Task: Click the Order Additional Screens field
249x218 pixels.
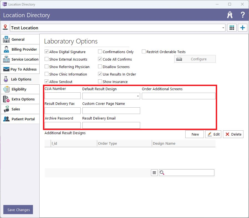Action: tap(178, 96)
